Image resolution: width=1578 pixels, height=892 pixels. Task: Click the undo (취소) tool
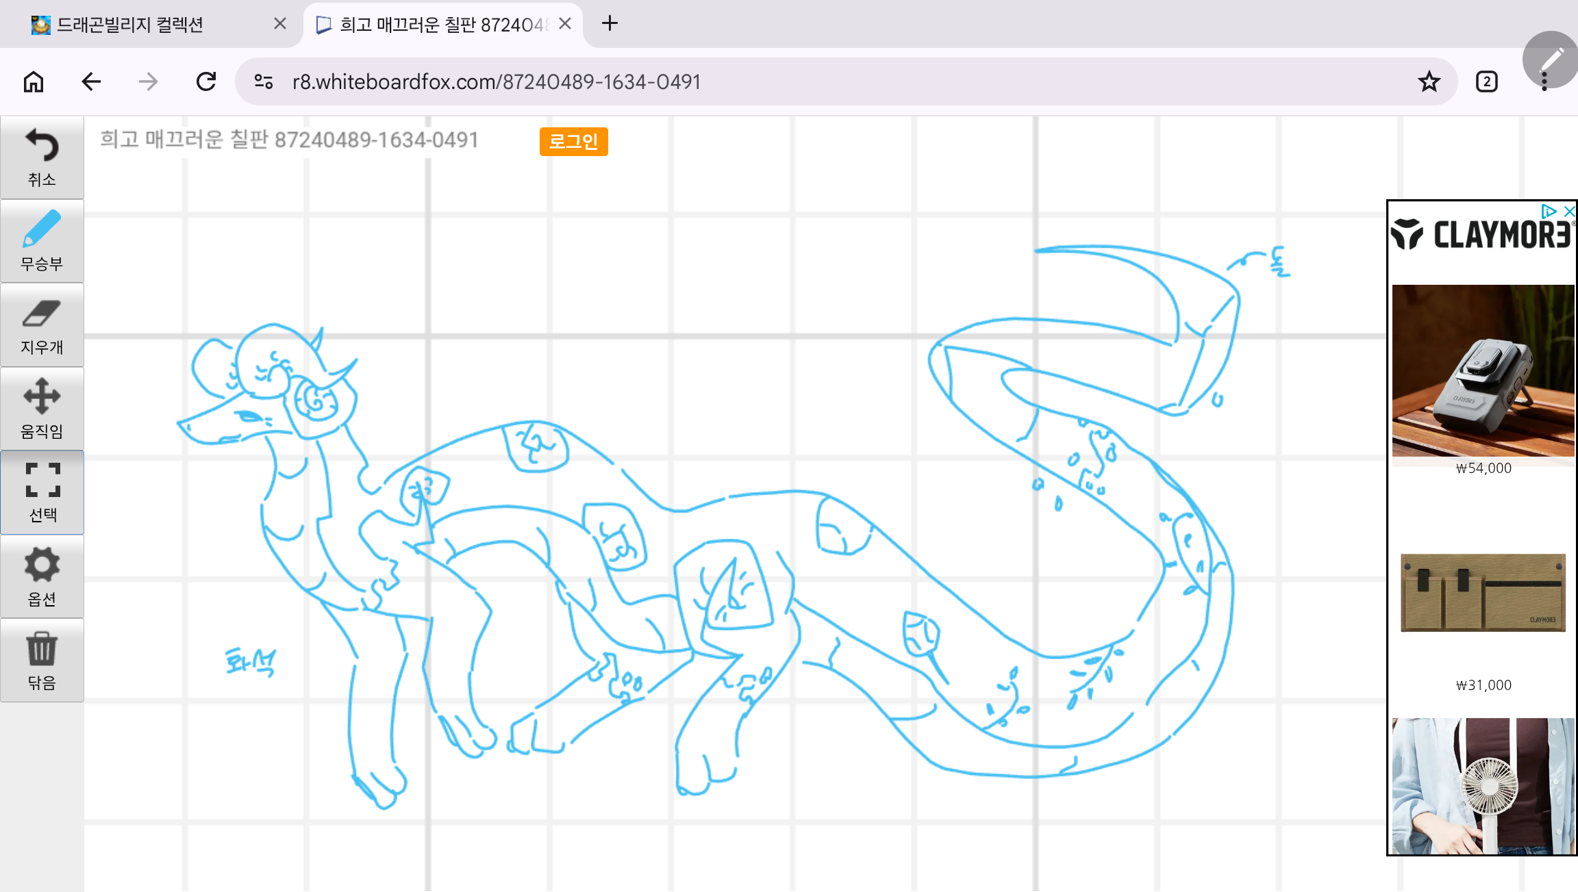click(x=42, y=158)
